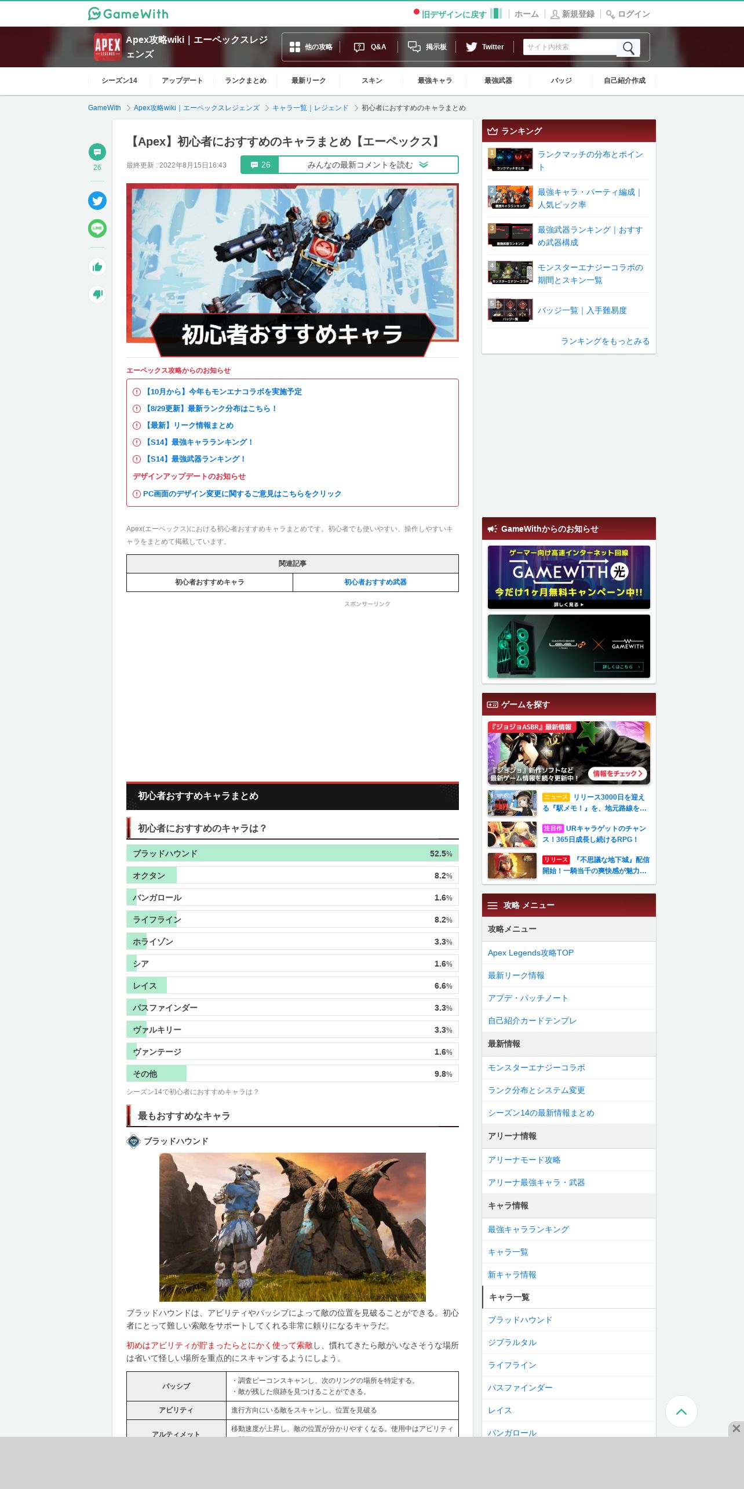Open the Q&A section

coord(370,47)
